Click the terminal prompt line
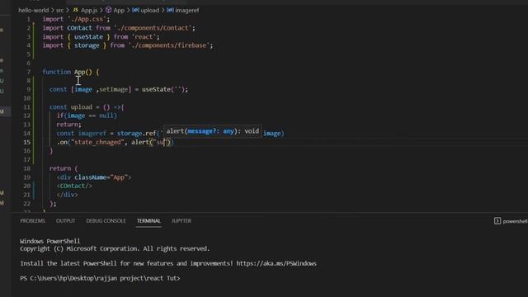The image size is (528, 297). [x=100, y=279]
